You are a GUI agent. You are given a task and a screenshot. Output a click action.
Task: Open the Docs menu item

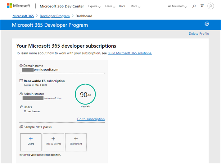[122, 6]
